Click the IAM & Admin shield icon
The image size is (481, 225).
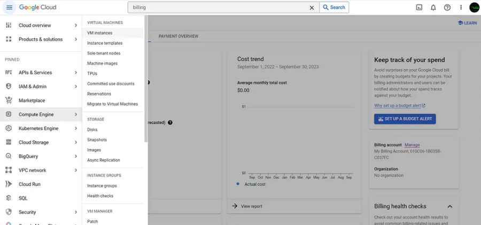coord(9,86)
